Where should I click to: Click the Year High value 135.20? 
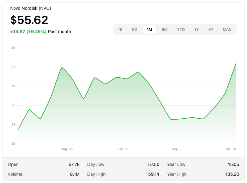pyautogui.click(x=232, y=174)
